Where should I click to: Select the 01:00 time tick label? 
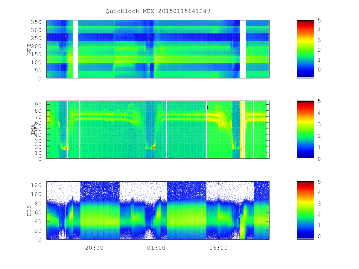pyautogui.click(x=156, y=248)
